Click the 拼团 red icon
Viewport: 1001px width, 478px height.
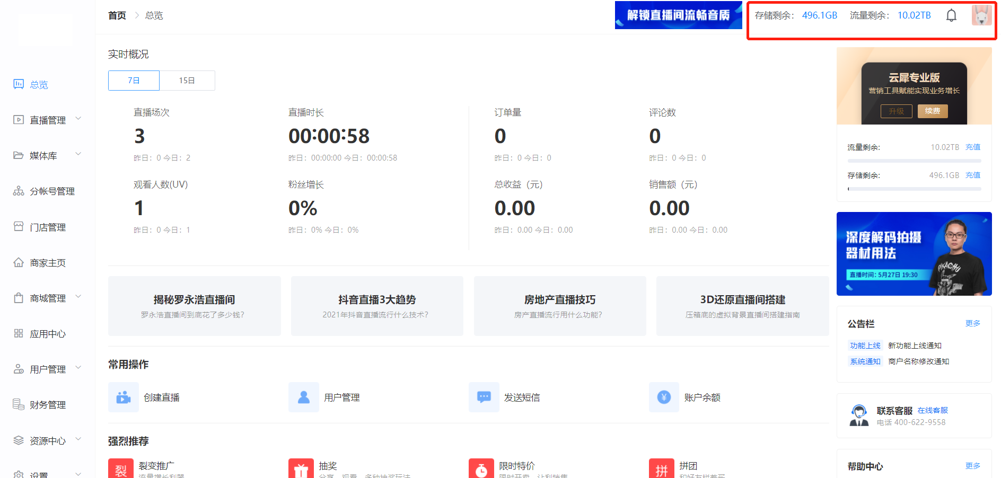[x=662, y=469]
